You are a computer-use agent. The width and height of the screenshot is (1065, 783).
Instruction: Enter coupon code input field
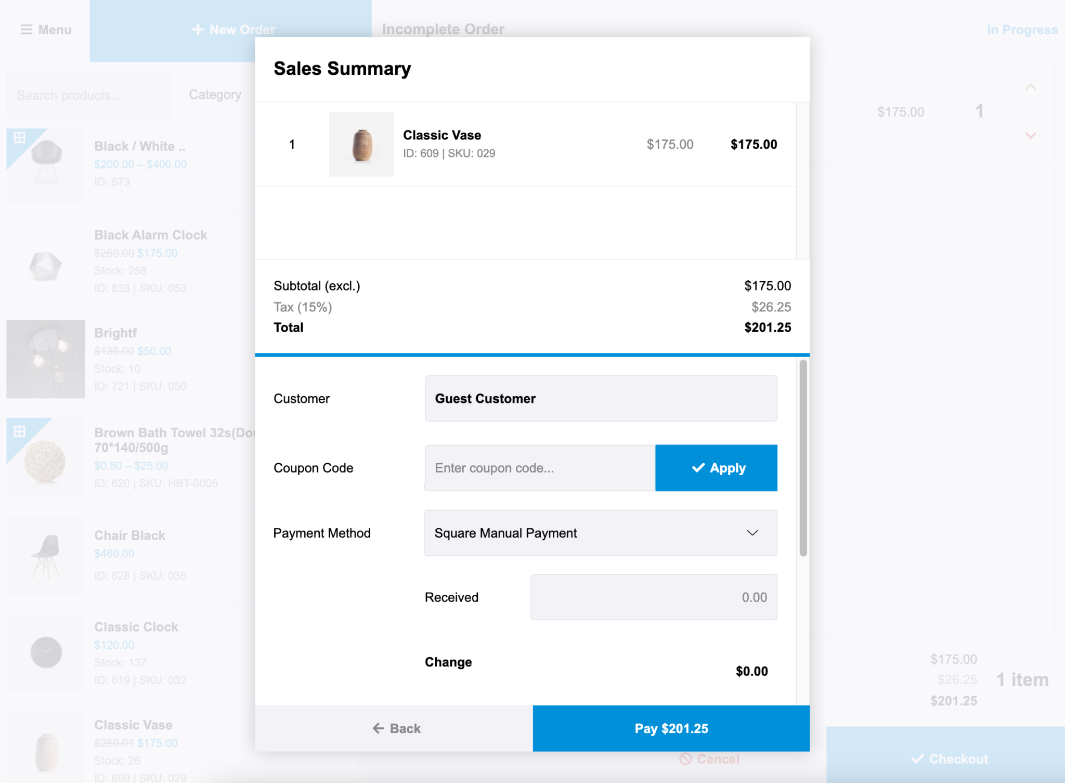[x=538, y=467]
